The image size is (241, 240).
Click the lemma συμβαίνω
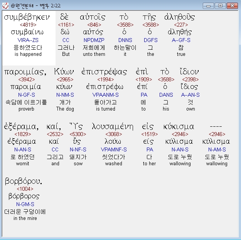(27, 32)
